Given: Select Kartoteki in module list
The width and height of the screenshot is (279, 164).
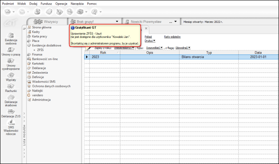Looking at the screenshot, I should pyautogui.click(x=38, y=63).
